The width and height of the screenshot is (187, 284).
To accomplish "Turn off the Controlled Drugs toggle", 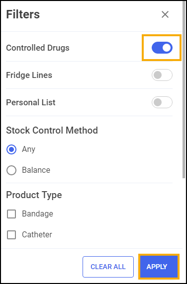I will (162, 48).
